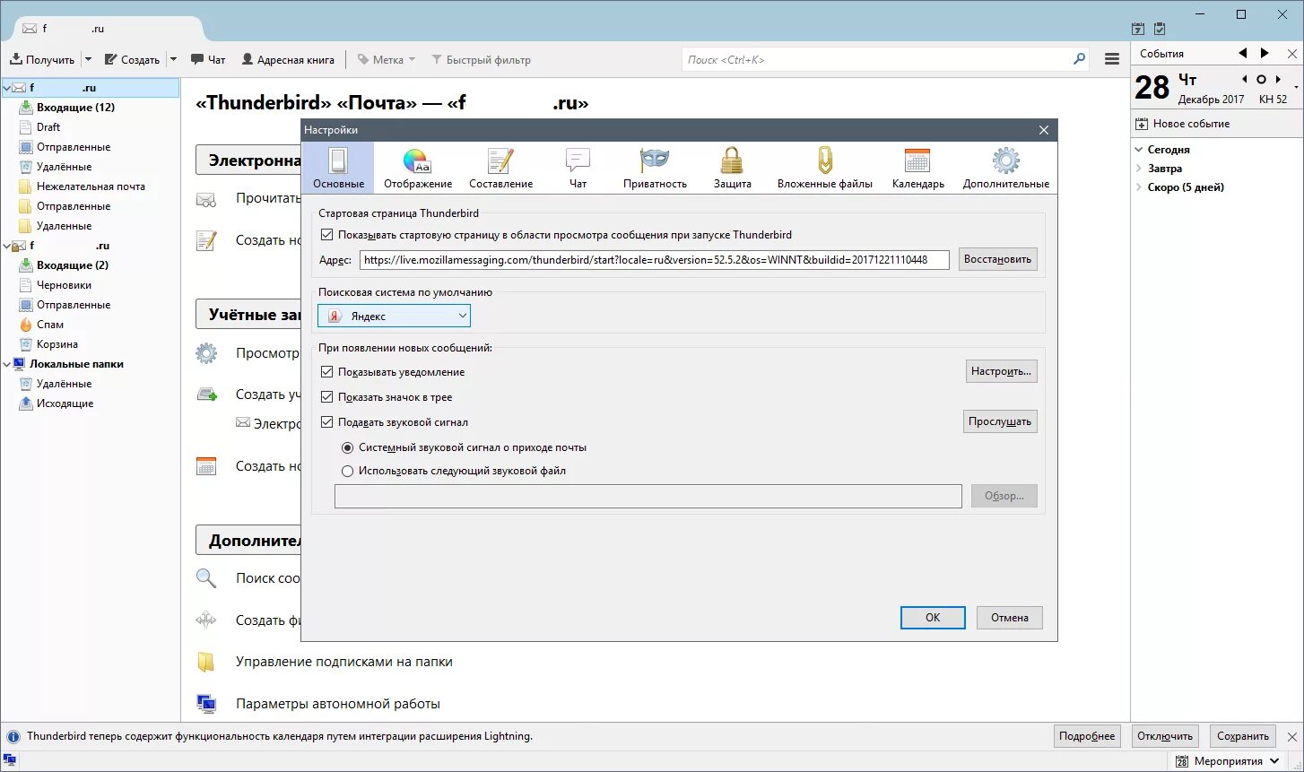The width and height of the screenshot is (1304, 772).
Task: Open the default search engine Яндекс dropdown
Action: tap(394, 316)
